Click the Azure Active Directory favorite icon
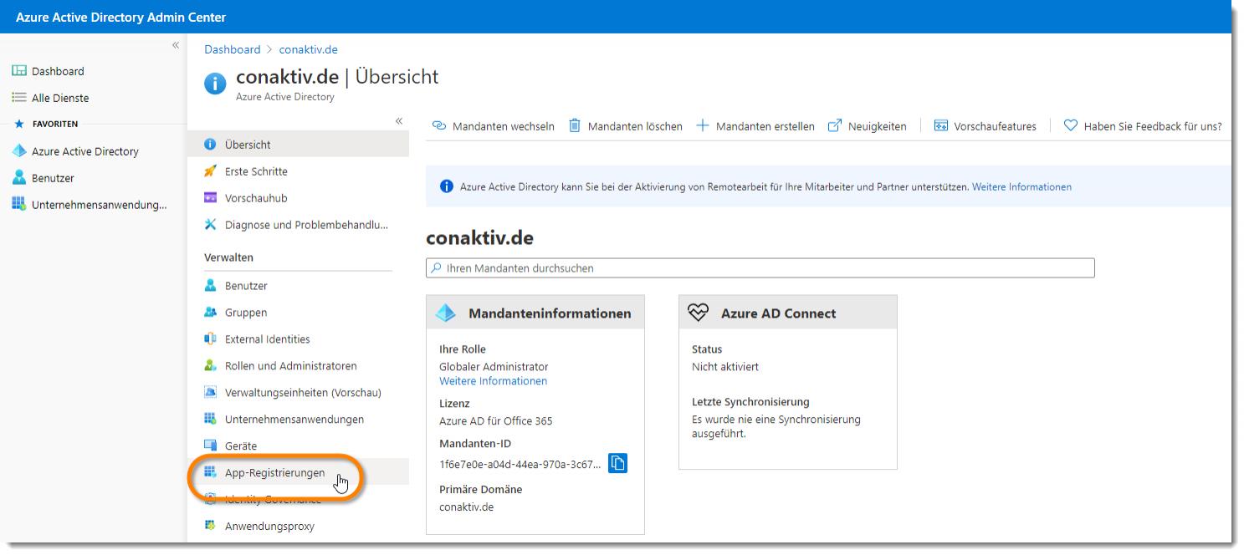 [x=19, y=151]
